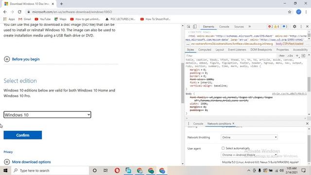Image resolution: width=311 pixels, height=175 pixels.
Task: Open the YouTube bookmark
Action: click(42, 19)
